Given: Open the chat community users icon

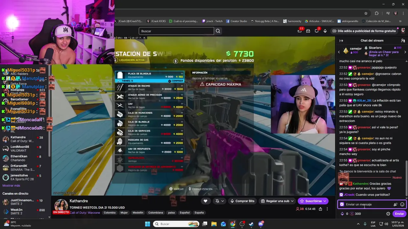Looking at the screenshot, I should [x=403, y=41].
